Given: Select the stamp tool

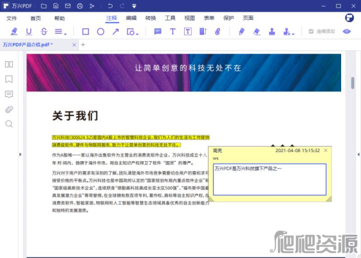Looking at the screenshot, I should [x=272, y=31].
